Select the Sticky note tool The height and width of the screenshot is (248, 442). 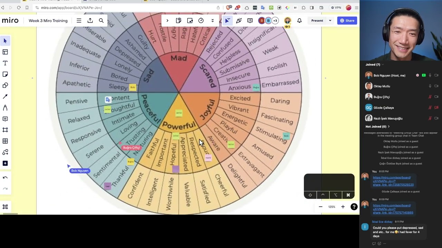click(5, 74)
